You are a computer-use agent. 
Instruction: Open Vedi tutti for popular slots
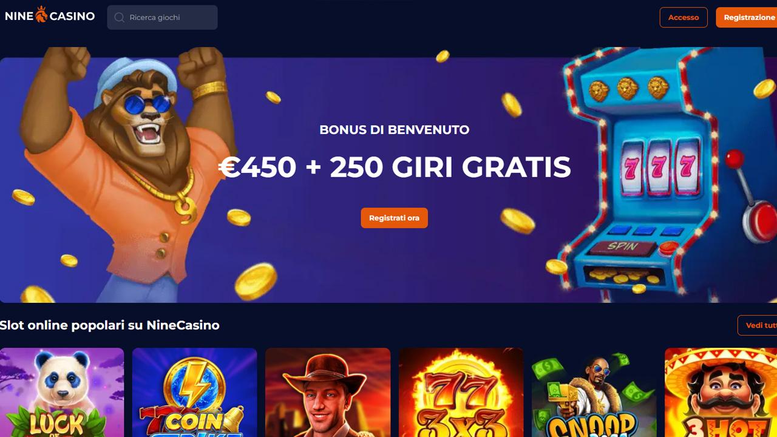pyautogui.click(x=759, y=325)
